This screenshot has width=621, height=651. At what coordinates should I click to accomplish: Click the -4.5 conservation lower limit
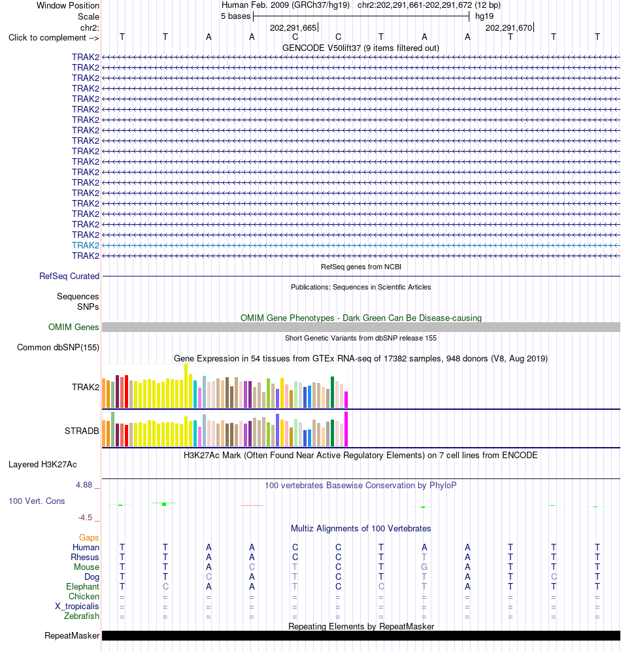pos(85,517)
